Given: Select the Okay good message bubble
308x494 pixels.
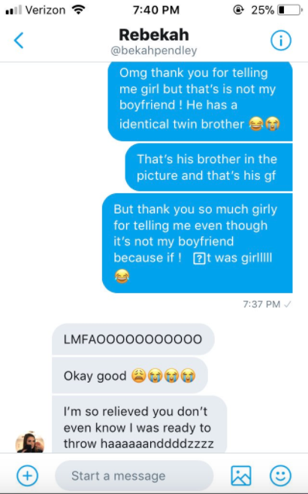Looking at the screenshot, I should click(x=130, y=375).
